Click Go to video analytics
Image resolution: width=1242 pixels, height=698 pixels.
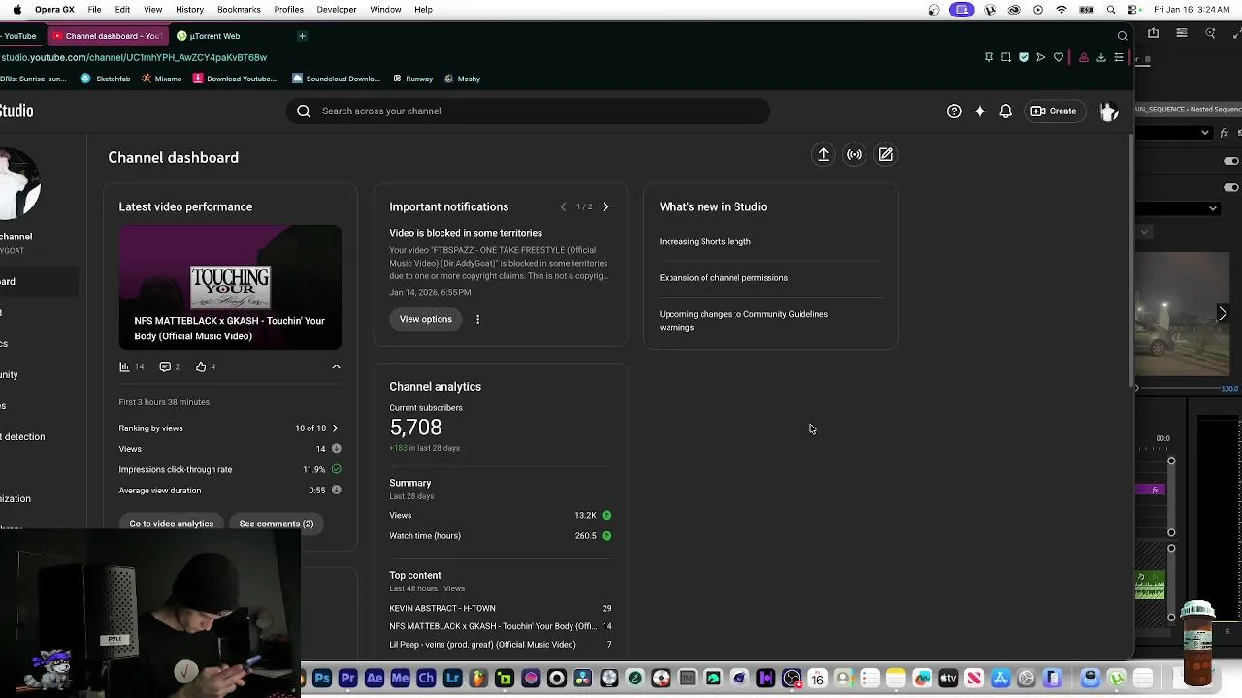[171, 523]
